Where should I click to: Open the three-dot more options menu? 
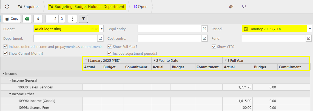[x=72, y=19]
